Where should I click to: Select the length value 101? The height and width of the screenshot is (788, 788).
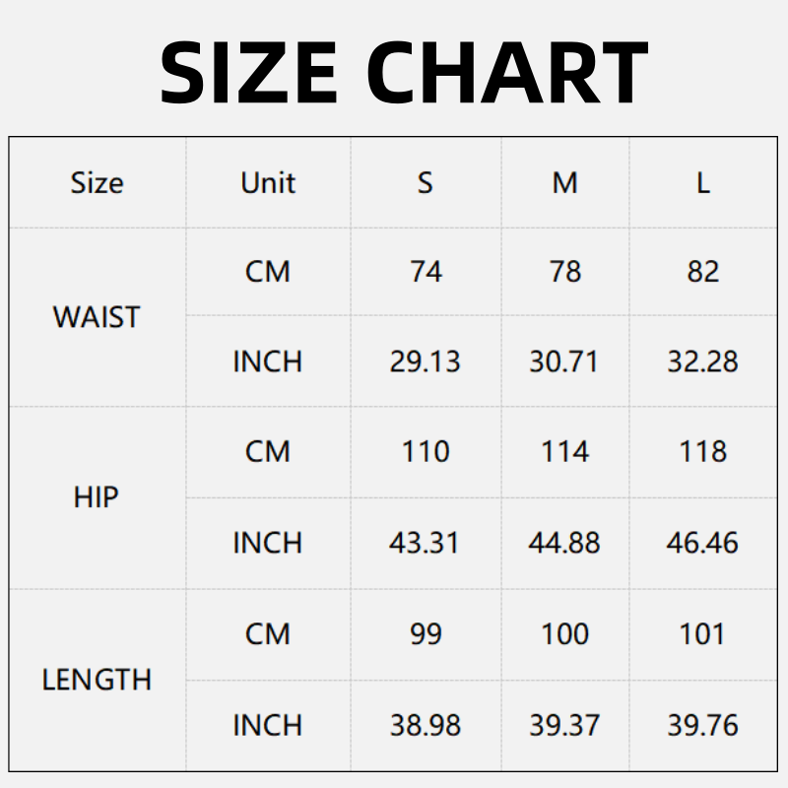click(x=702, y=633)
